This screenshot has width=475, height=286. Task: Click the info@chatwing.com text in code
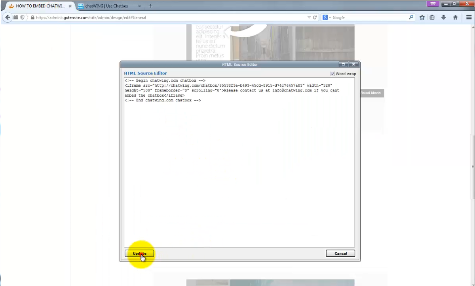(x=291, y=90)
